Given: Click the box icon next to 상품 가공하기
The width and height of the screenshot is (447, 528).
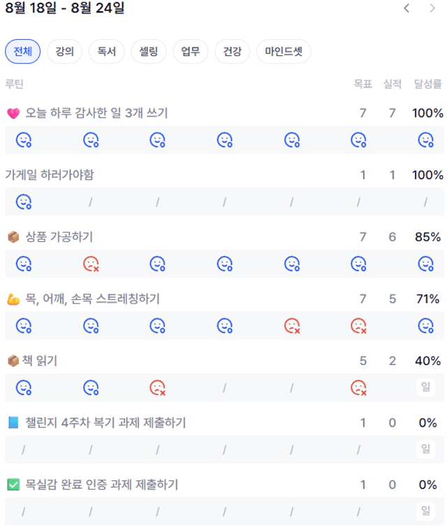Looking at the screenshot, I should point(13,237).
